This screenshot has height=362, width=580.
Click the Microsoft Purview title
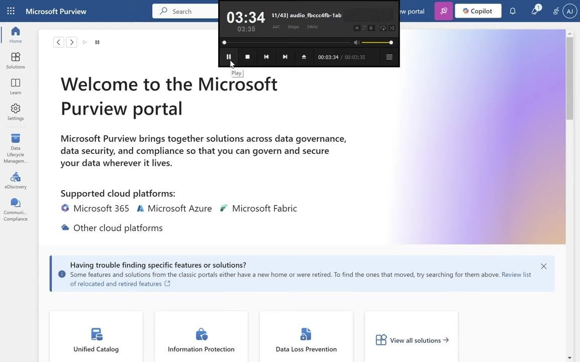pyautogui.click(x=56, y=12)
